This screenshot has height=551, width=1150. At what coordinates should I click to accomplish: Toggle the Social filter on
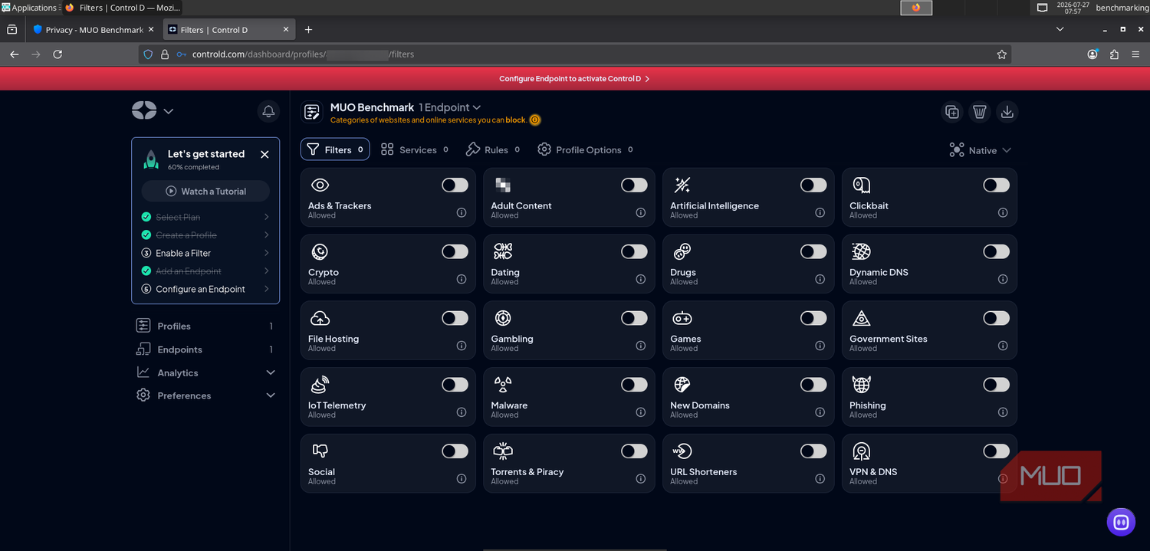[455, 451]
